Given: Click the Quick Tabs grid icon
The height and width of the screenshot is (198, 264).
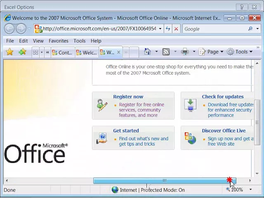Looking at the screenshot, I should coord(35,52).
